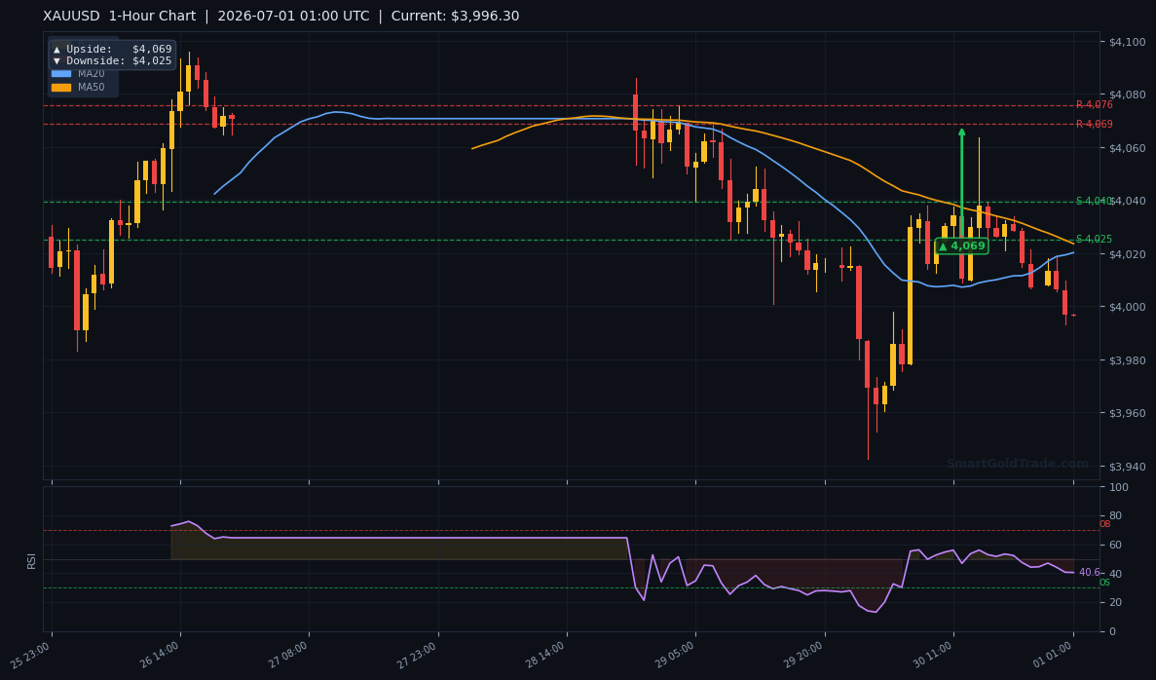This screenshot has height=680, width=1156.
Task: Click the RSI panel axis label
Action: (32, 560)
